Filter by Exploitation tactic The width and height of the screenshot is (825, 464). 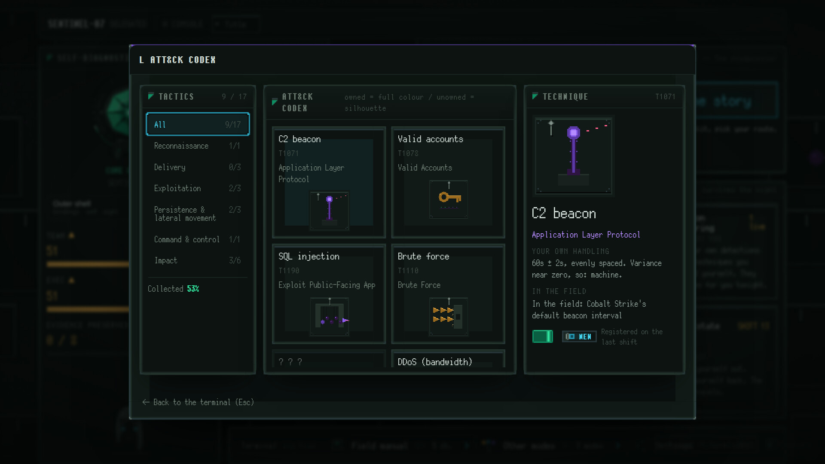click(198, 188)
